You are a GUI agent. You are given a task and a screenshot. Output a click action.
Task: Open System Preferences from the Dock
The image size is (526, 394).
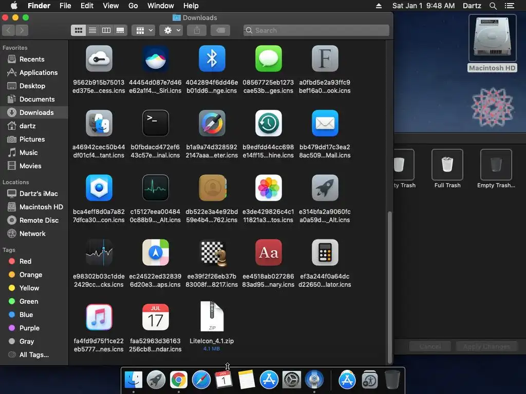(x=292, y=380)
